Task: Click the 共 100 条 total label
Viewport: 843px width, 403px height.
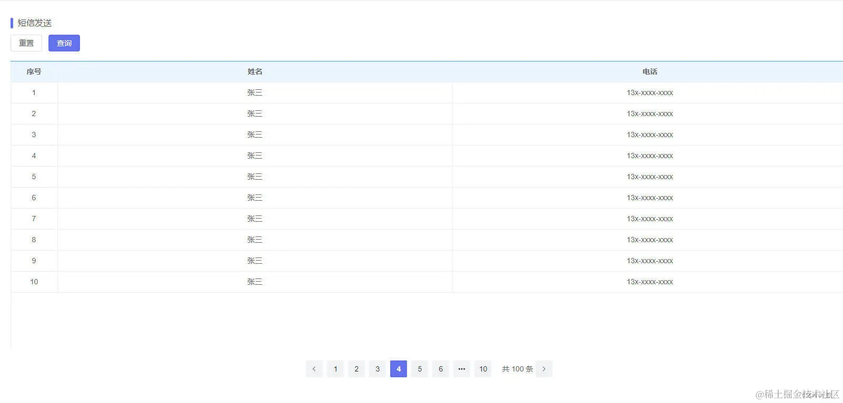Action: [x=518, y=369]
